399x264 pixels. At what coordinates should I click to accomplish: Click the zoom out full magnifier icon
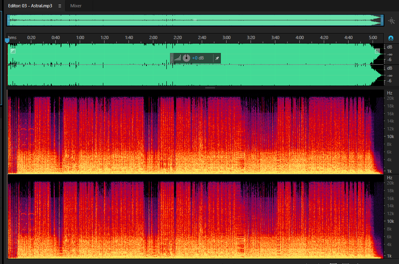coord(391,21)
